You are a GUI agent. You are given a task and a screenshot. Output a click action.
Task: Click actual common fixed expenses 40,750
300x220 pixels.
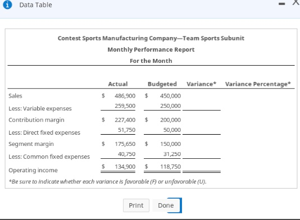pyautogui.click(x=126, y=154)
